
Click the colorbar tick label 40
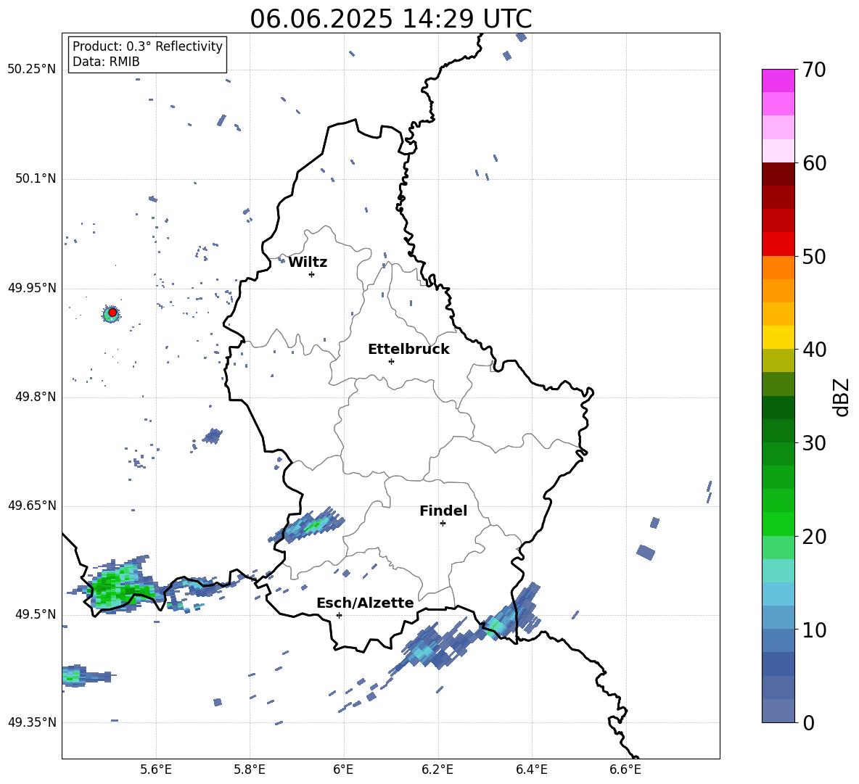click(814, 350)
